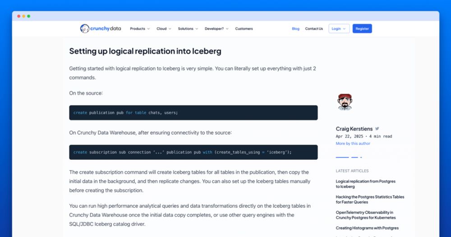This screenshot has height=237, width=451.
Task: Click 'Apr 22, 2025 · 4 min read' text
Action: point(364,136)
